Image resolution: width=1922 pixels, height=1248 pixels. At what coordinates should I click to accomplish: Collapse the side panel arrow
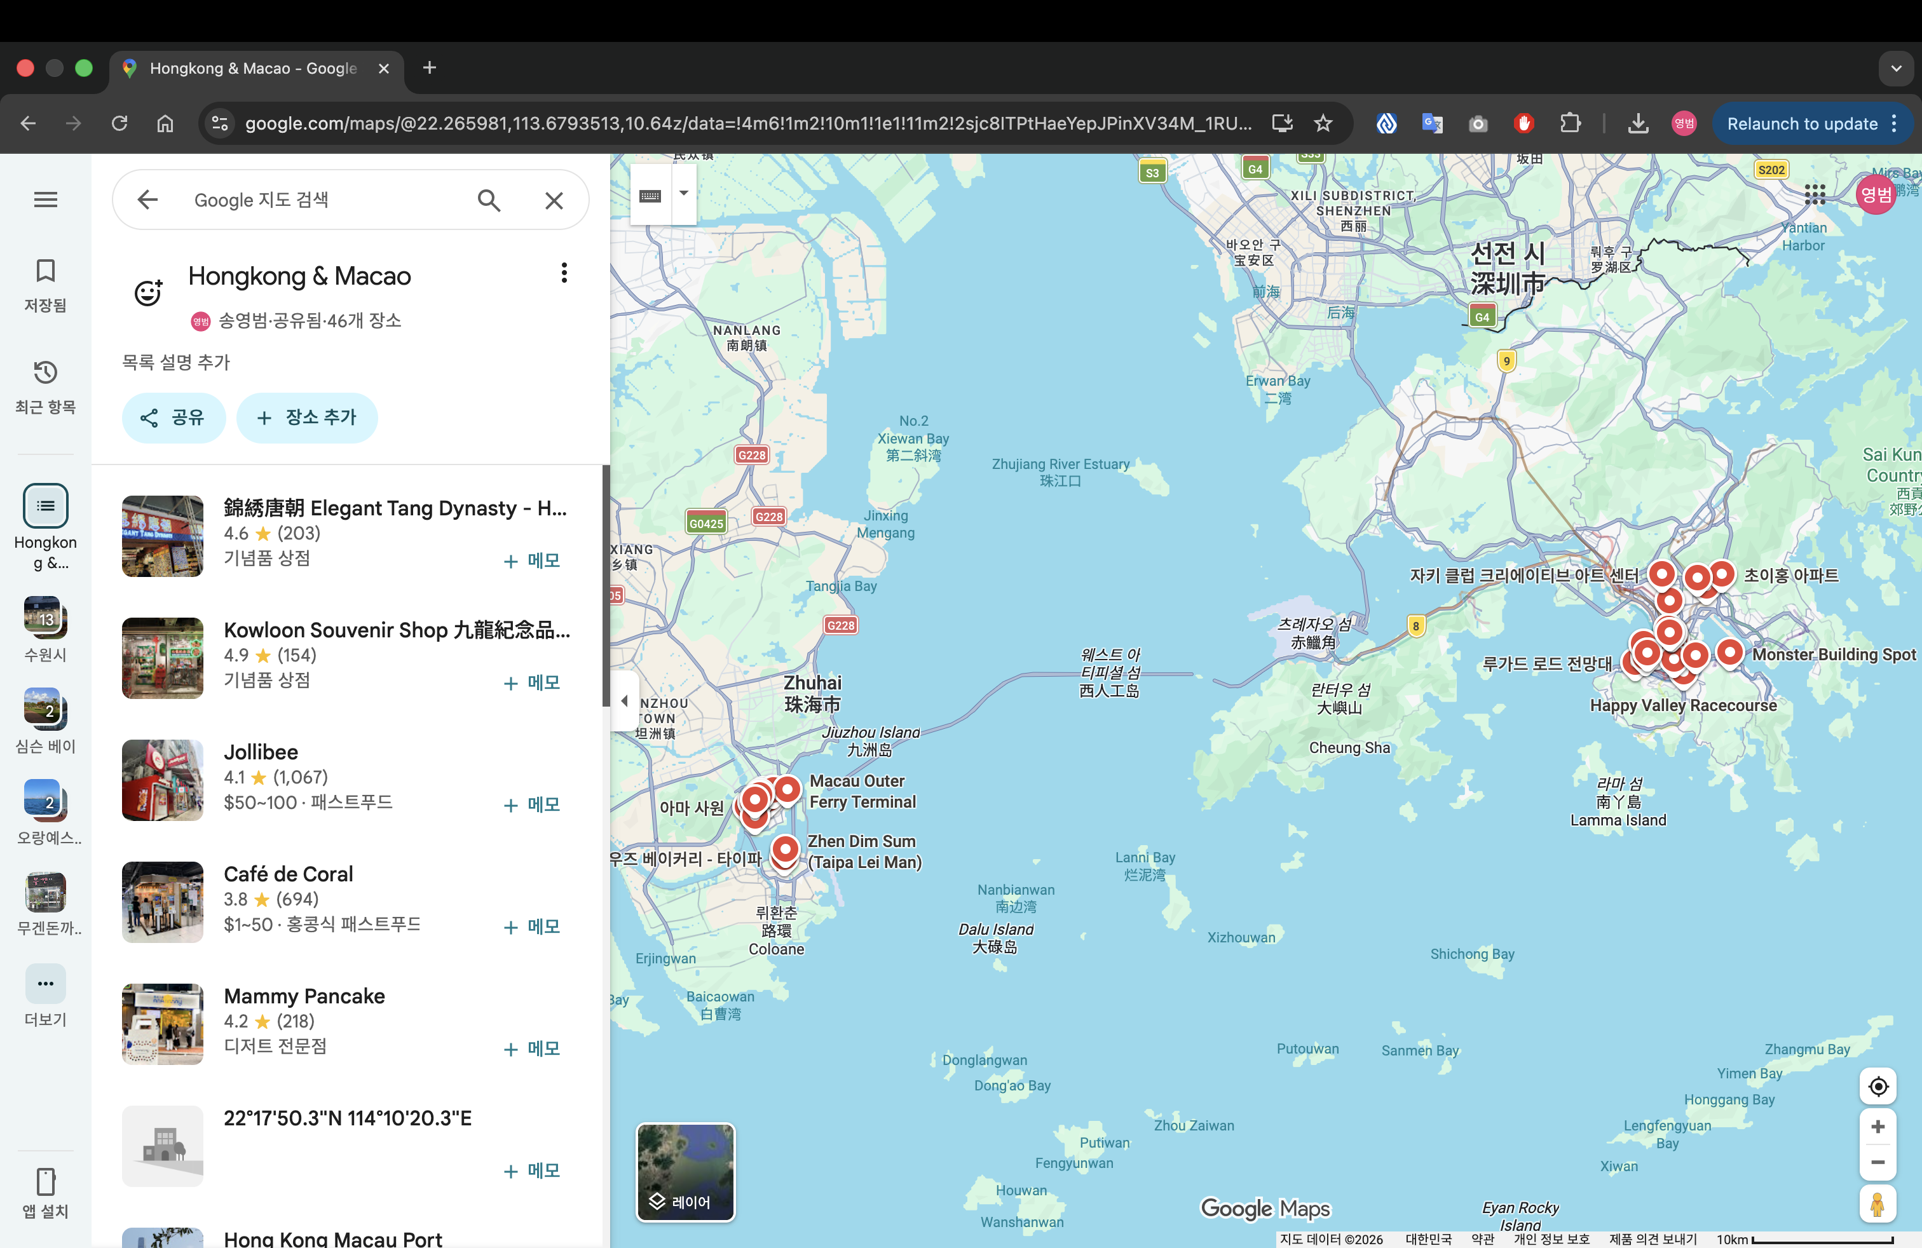[624, 701]
